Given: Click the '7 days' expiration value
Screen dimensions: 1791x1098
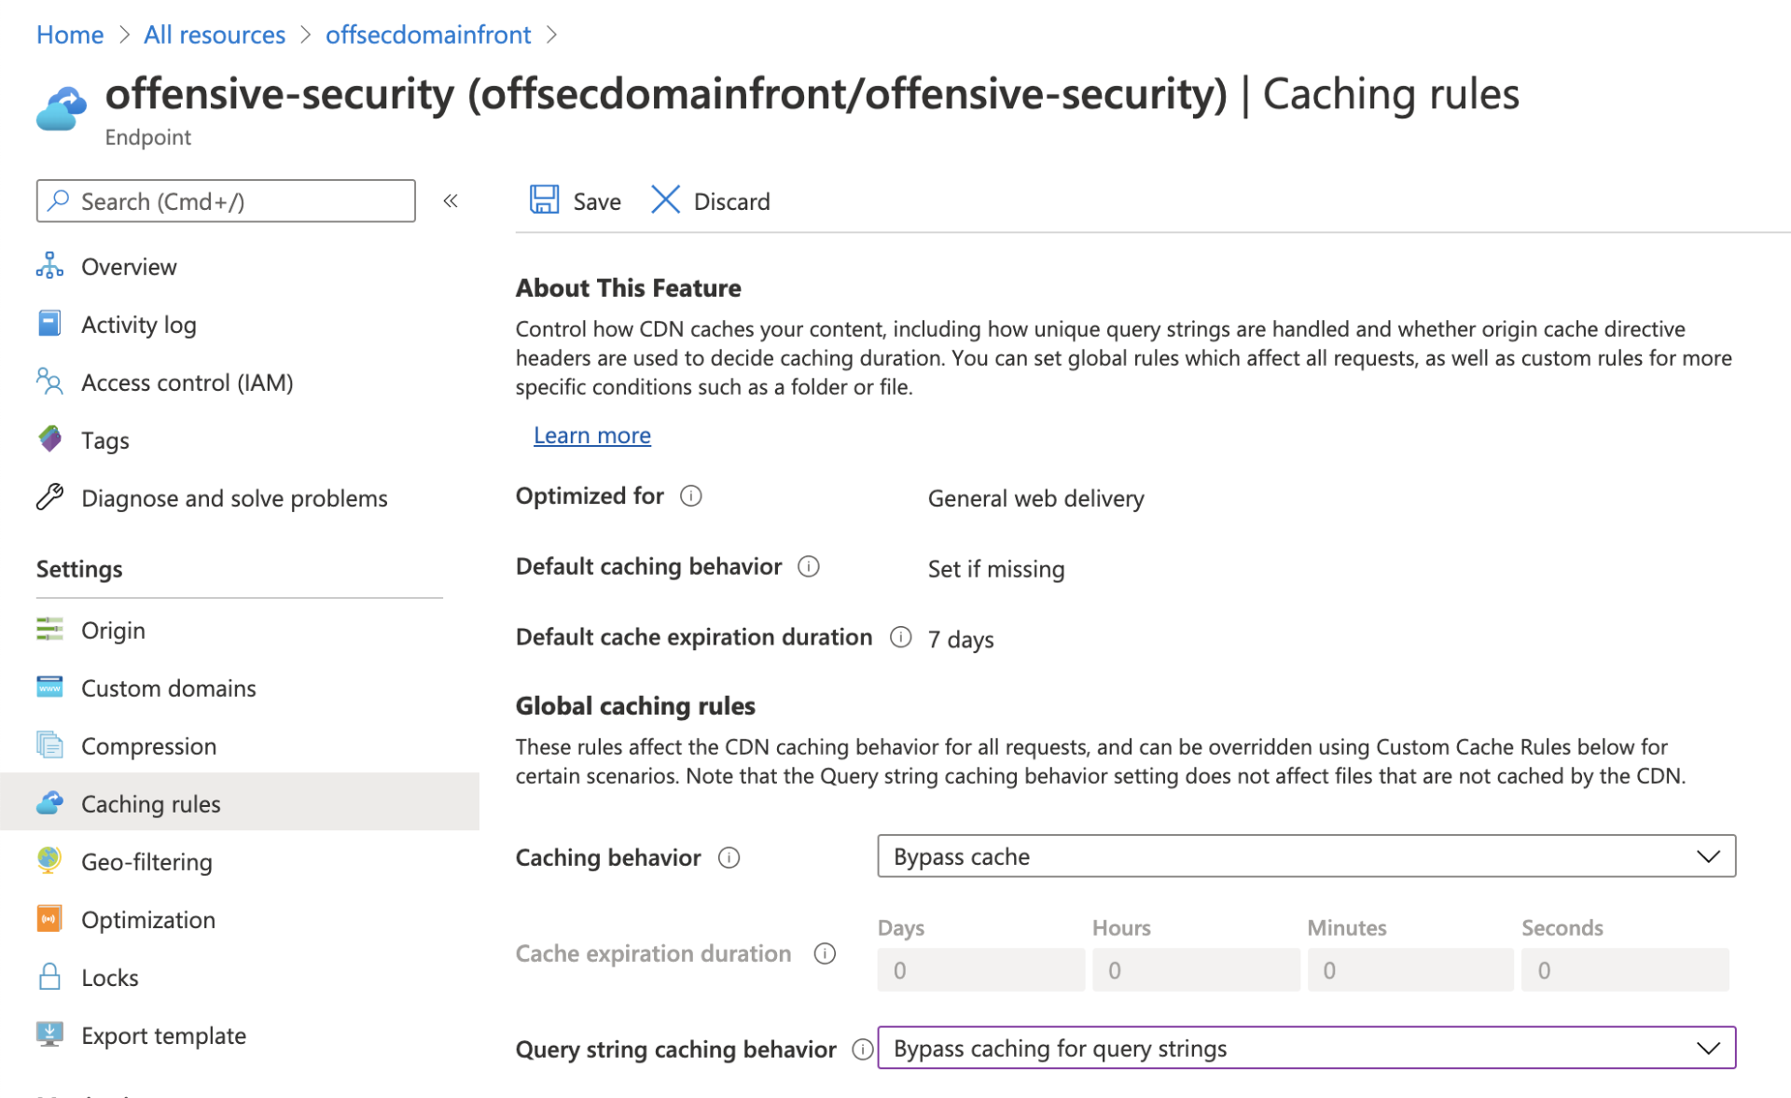Looking at the screenshot, I should click(961, 640).
